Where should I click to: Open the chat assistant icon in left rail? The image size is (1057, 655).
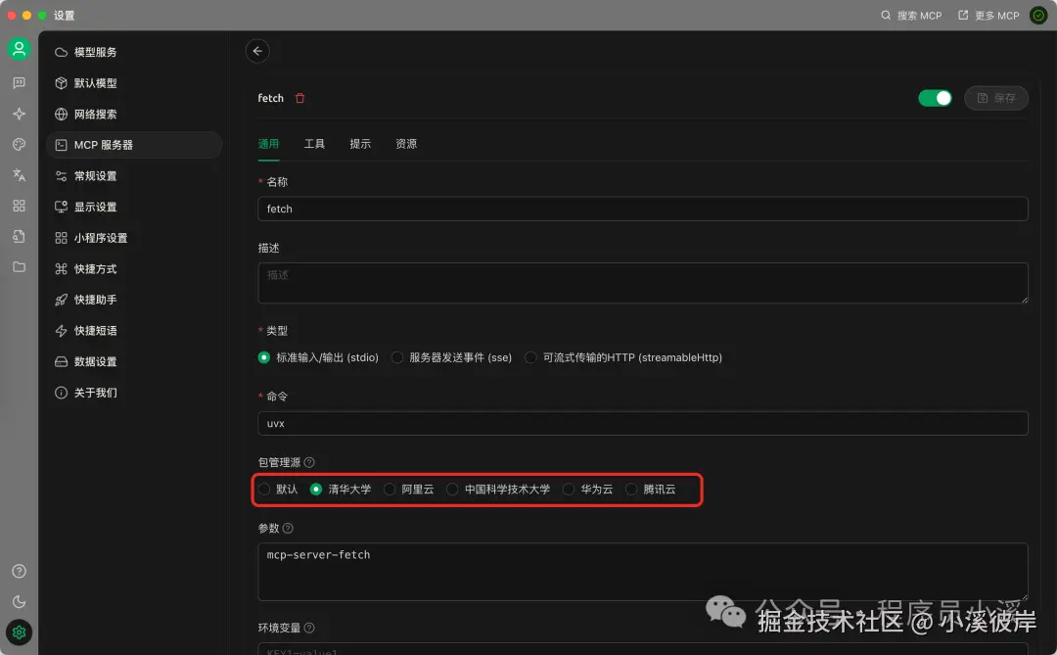coord(19,83)
